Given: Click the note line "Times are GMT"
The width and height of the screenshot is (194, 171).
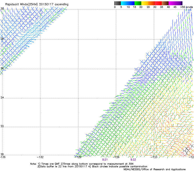Looking at the screenshot, I should (51, 164).
